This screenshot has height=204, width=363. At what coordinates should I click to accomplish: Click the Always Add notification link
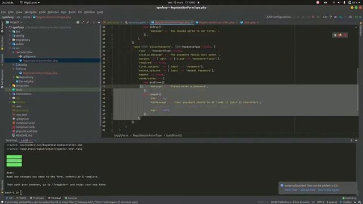point(307,190)
